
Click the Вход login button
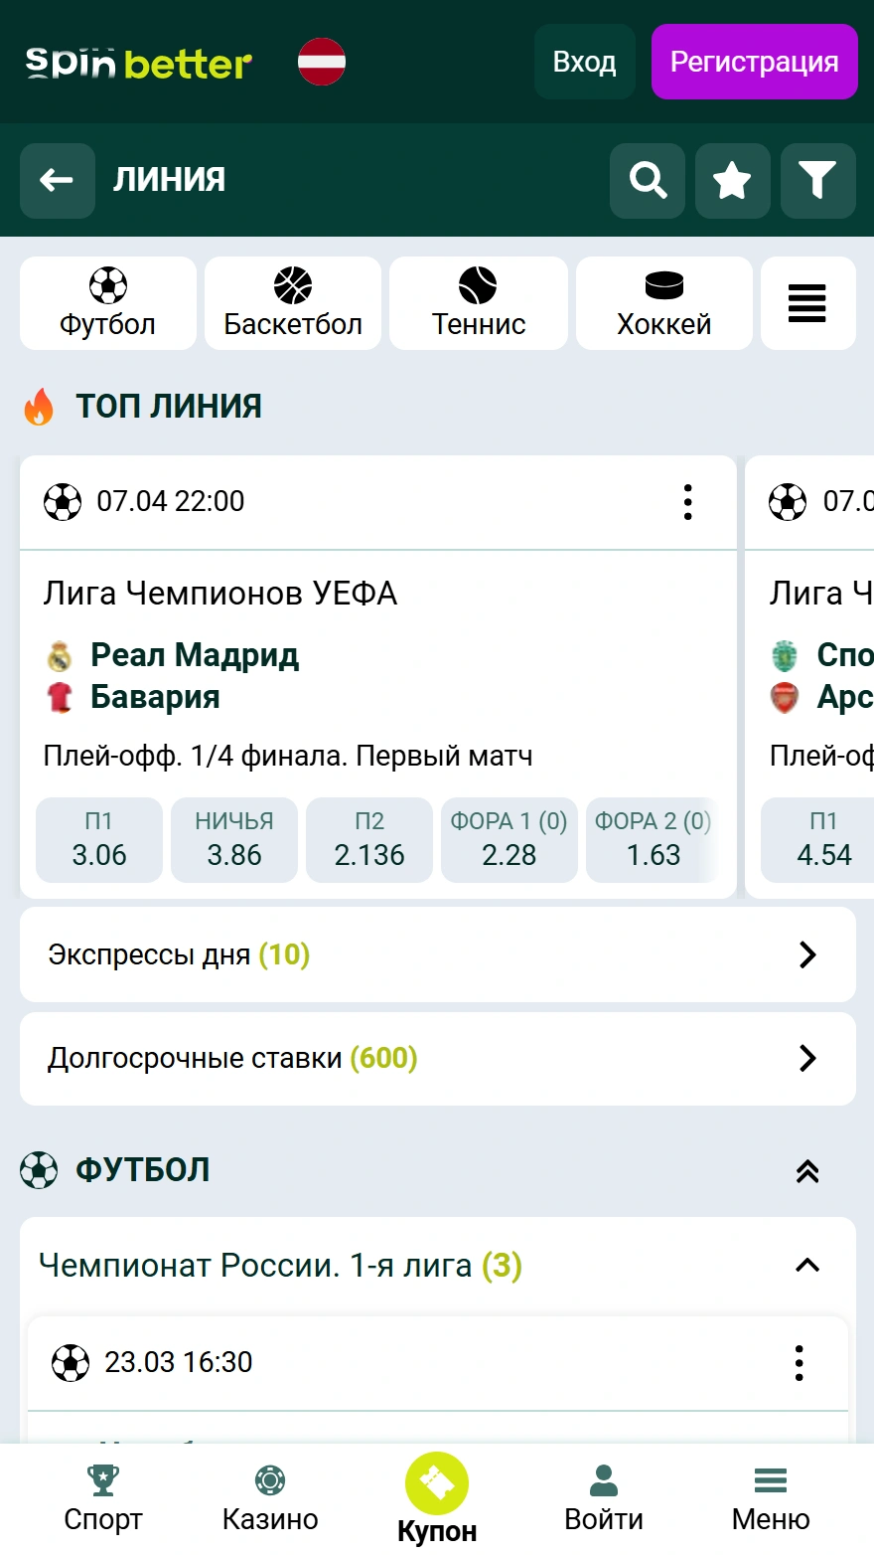point(584,62)
